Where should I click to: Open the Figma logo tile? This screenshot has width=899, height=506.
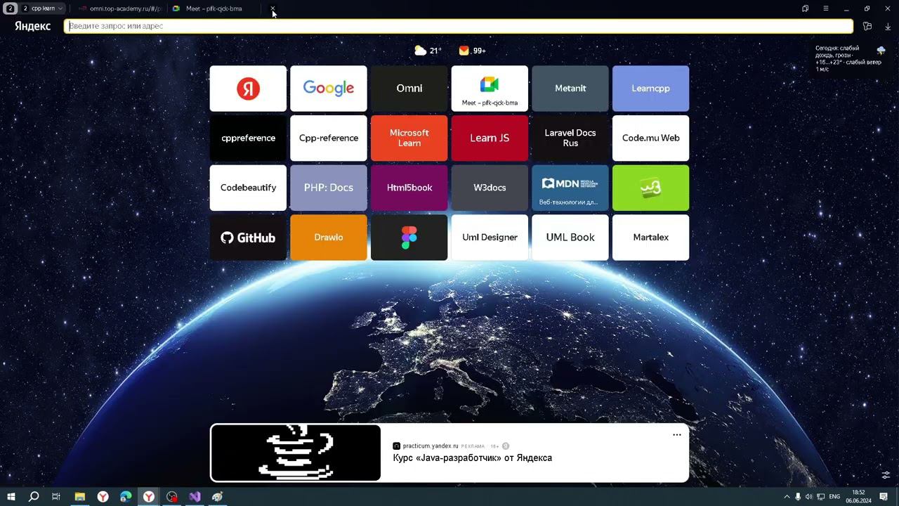tap(409, 238)
